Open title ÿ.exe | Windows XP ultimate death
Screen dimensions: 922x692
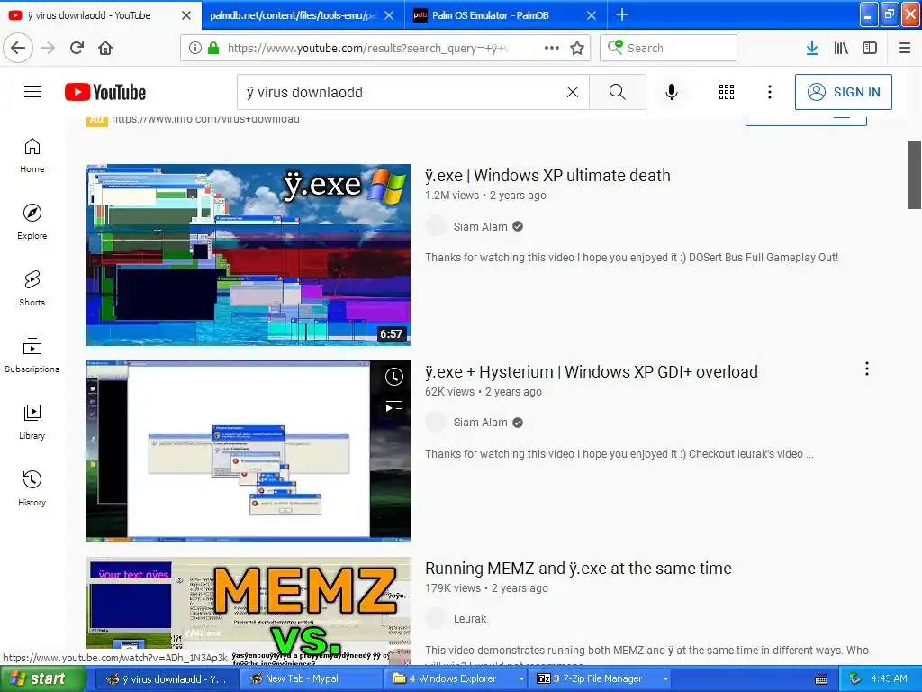(x=547, y=176)
